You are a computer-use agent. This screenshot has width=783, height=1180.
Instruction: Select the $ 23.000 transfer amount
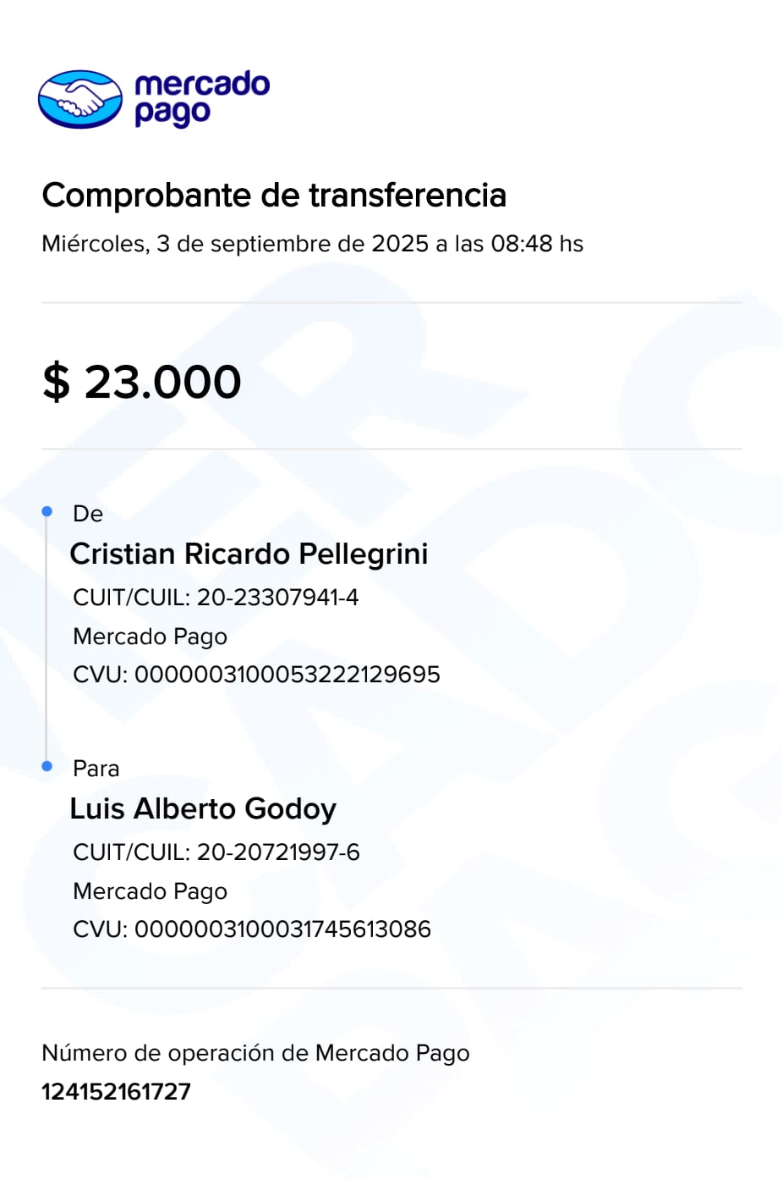[142, 382]
